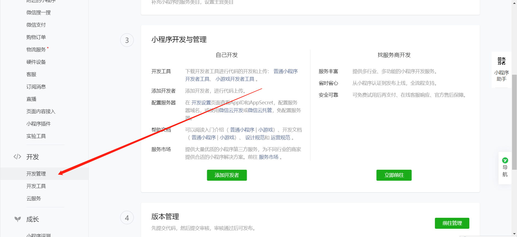The image size is (517, 237).
Task: Click 前往管理 button for 版本管理
Action: point(452,223)
